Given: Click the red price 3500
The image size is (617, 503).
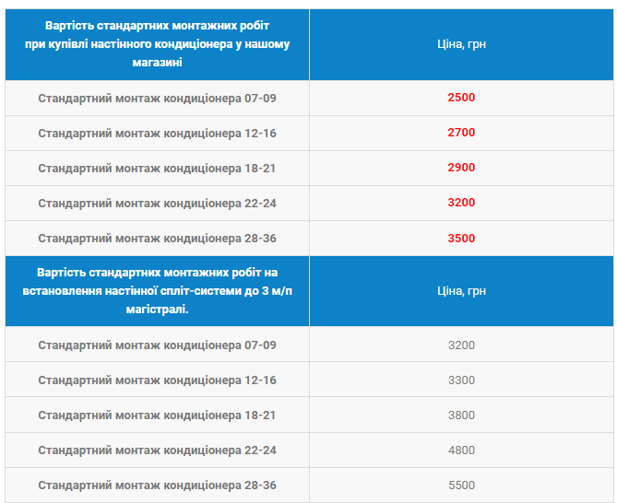Looking at the screenshot, I should [x=461, y=239].
